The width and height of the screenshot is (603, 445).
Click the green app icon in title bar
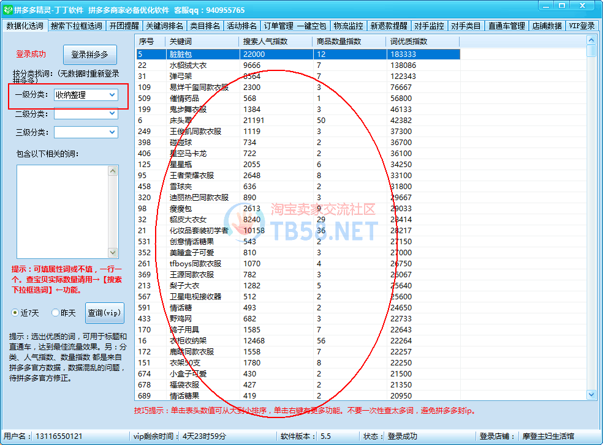pos(8,10)
